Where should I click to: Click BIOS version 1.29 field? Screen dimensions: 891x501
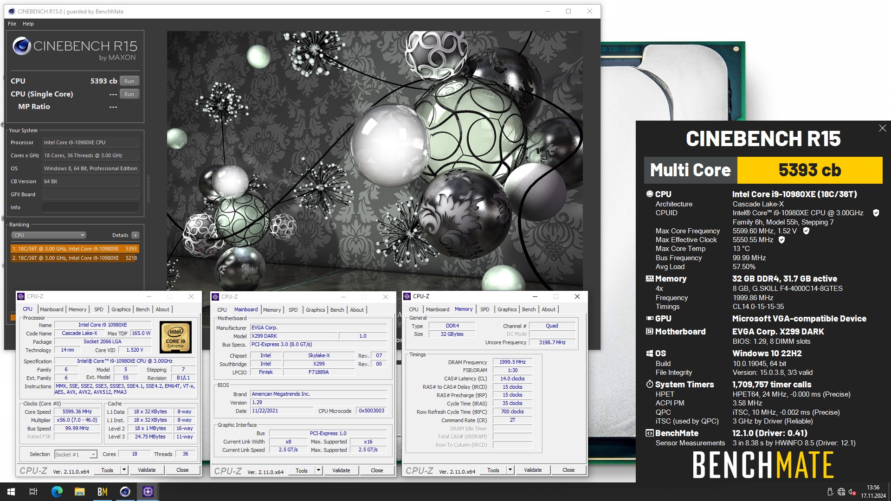[318, 403]
